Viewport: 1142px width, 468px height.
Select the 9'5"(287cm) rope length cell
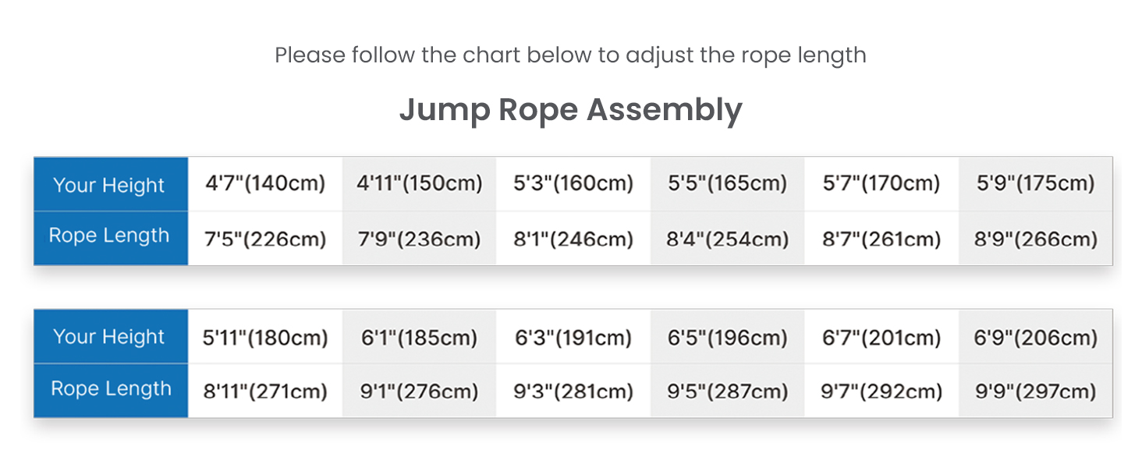[727, 391]
